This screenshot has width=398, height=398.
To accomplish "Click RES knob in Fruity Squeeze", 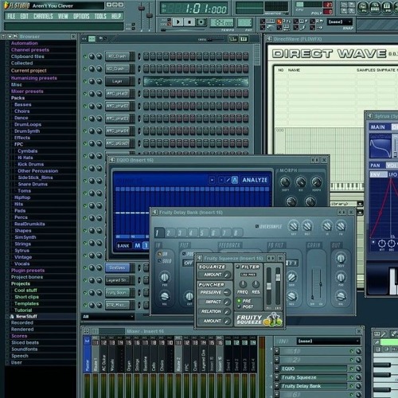I will point(256,284).
